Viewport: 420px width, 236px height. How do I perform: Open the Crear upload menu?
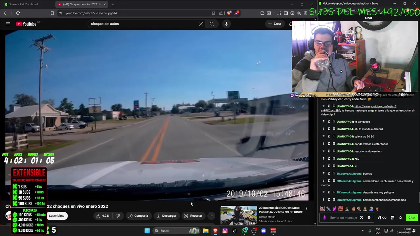275,24
